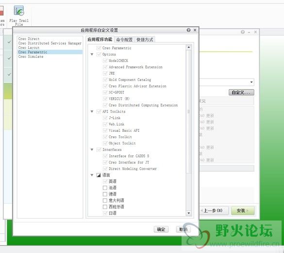Click the feature list vertical scrollbar thumb
The width and height of the screenshot is (284, 253).
188,111
